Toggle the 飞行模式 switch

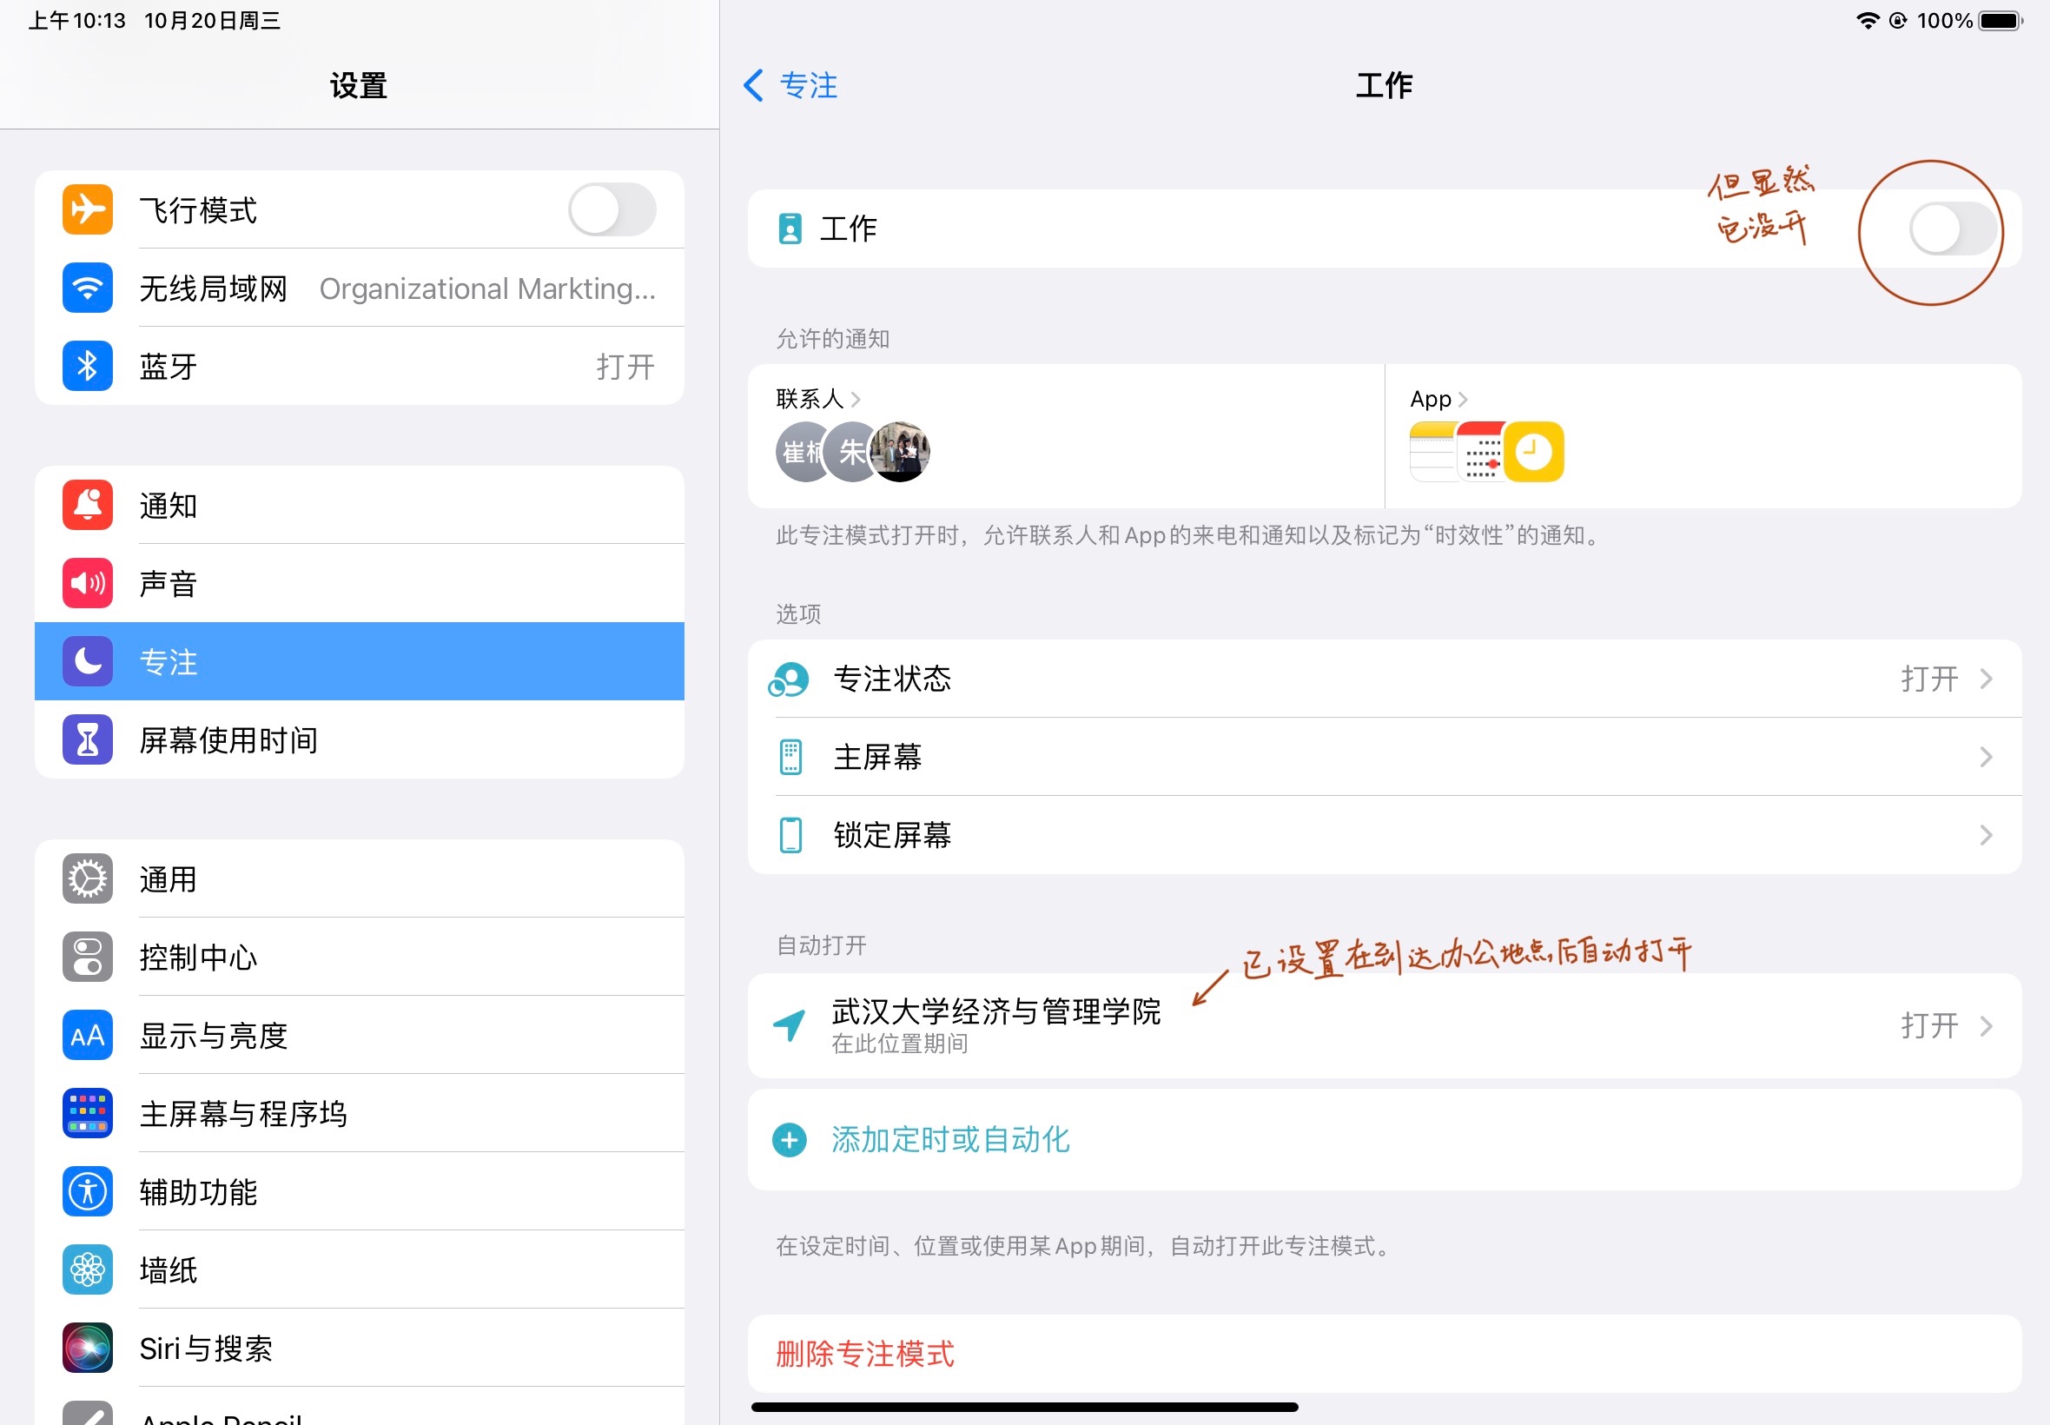pos(612,209)
